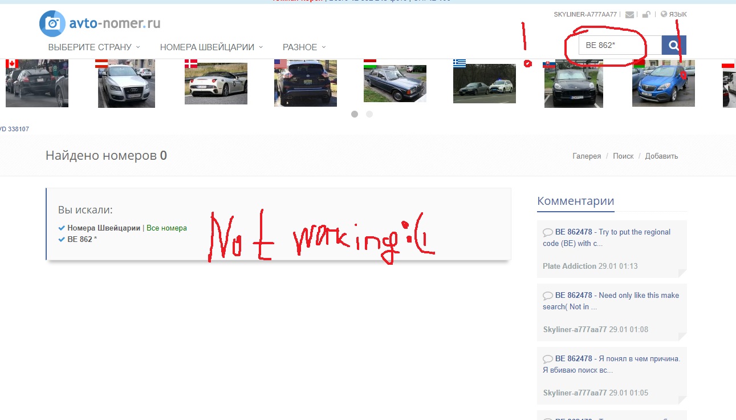
Task: Open the US-flag dark SUV thumbnail
Action: click(x=306, y=83)
